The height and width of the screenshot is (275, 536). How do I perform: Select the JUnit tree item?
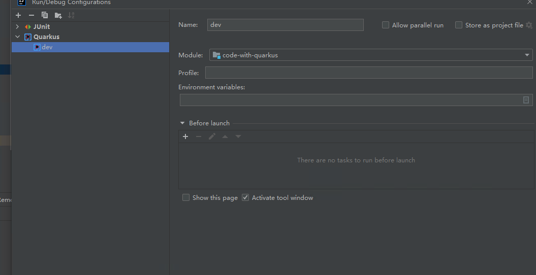[x=41, y=26]
